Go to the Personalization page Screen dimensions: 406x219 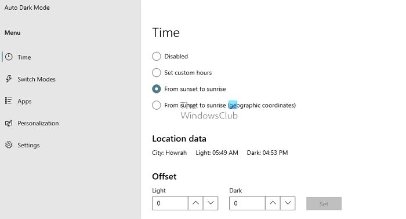38,123
